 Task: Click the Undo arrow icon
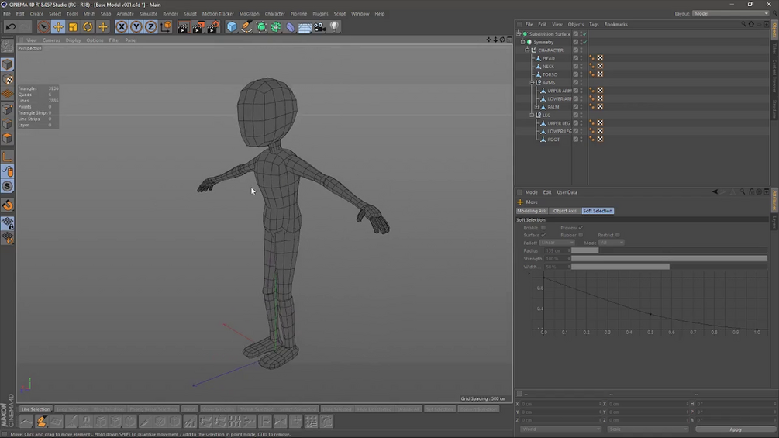pos(11,27)
